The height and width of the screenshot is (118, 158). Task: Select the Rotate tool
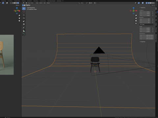24,18
